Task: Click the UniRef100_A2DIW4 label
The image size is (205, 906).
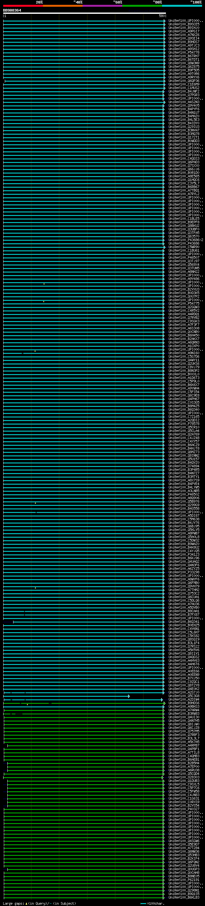Action: tap(184, 700)
